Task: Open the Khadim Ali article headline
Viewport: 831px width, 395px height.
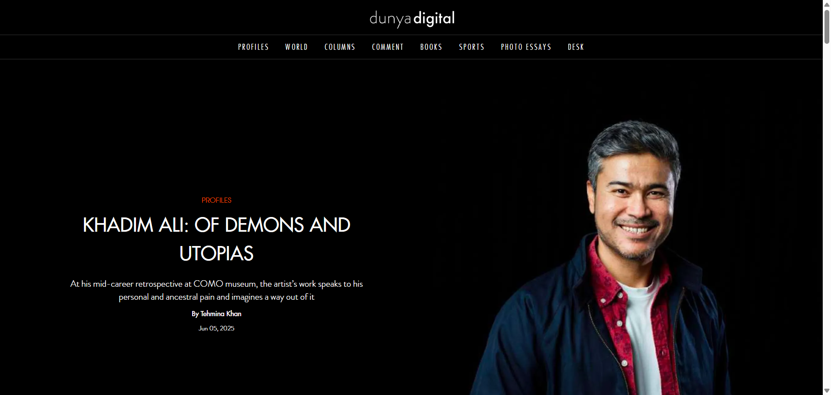Action: tap(216, 239)
